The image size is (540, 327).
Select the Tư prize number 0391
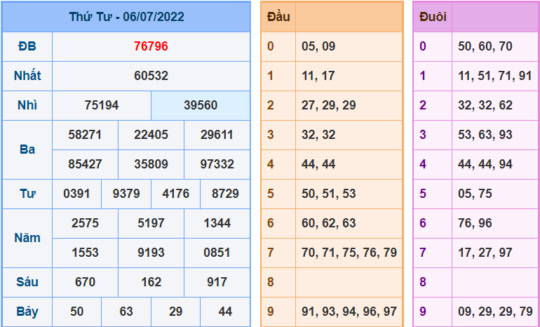tap(76, 194)
